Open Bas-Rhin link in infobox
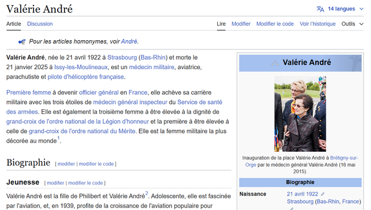 pos(327,202)
